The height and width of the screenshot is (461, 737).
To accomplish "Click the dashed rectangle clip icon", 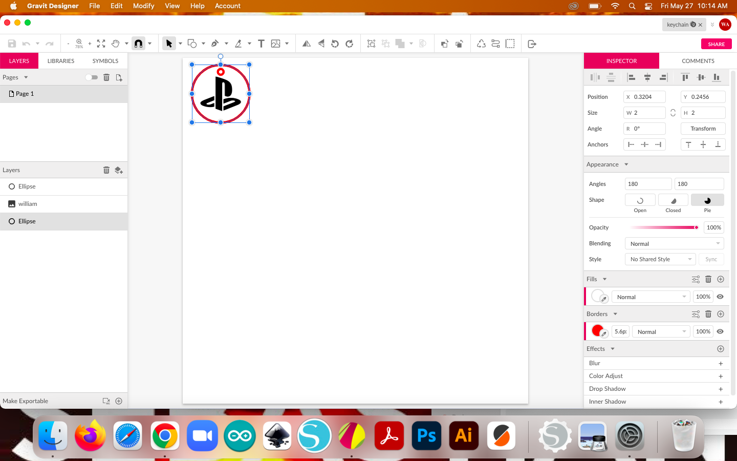I will pos(510,44).
